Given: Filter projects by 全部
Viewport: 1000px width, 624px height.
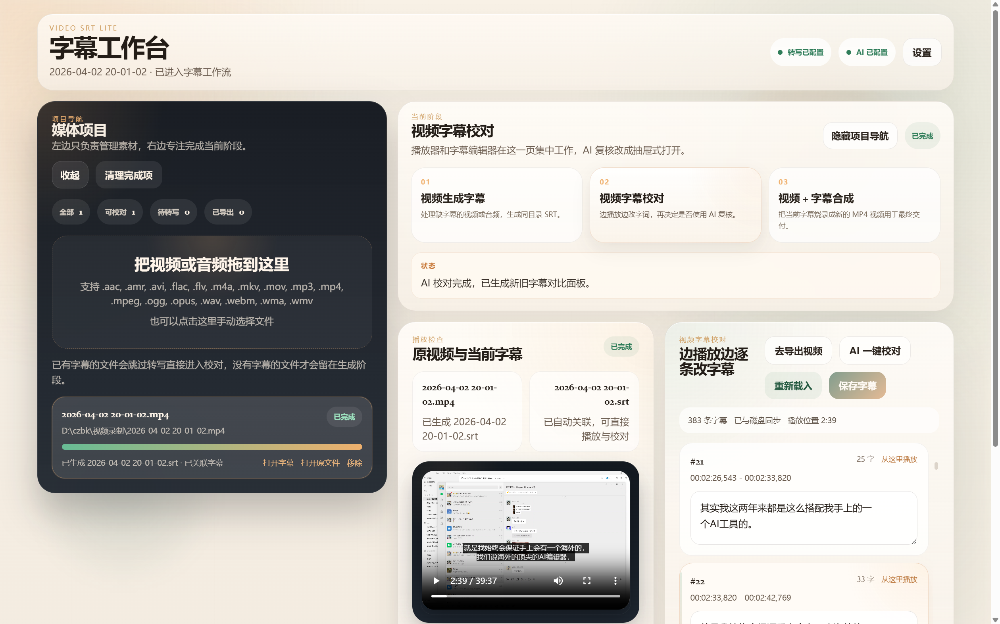Looking at the screenshot, I should click(71, 212).
